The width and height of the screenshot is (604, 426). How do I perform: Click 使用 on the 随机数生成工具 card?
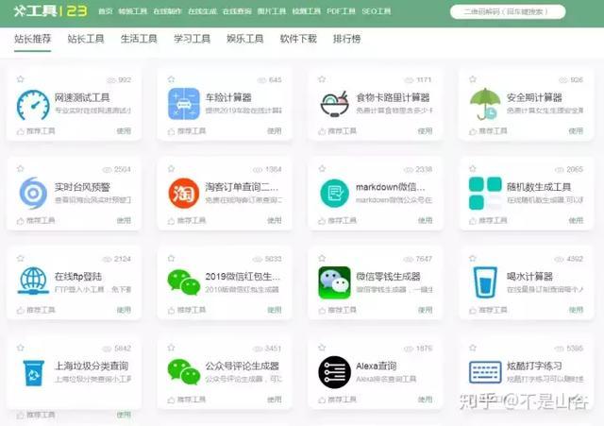coord(576,220)
